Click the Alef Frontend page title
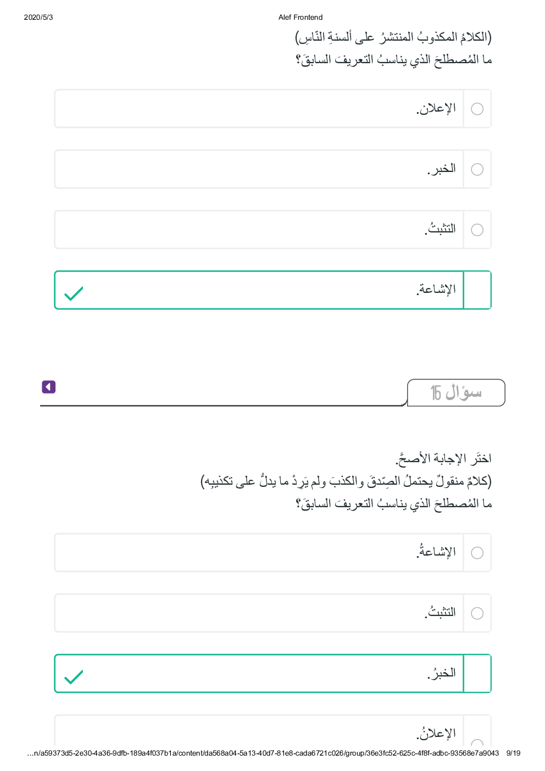 (301, 17)
